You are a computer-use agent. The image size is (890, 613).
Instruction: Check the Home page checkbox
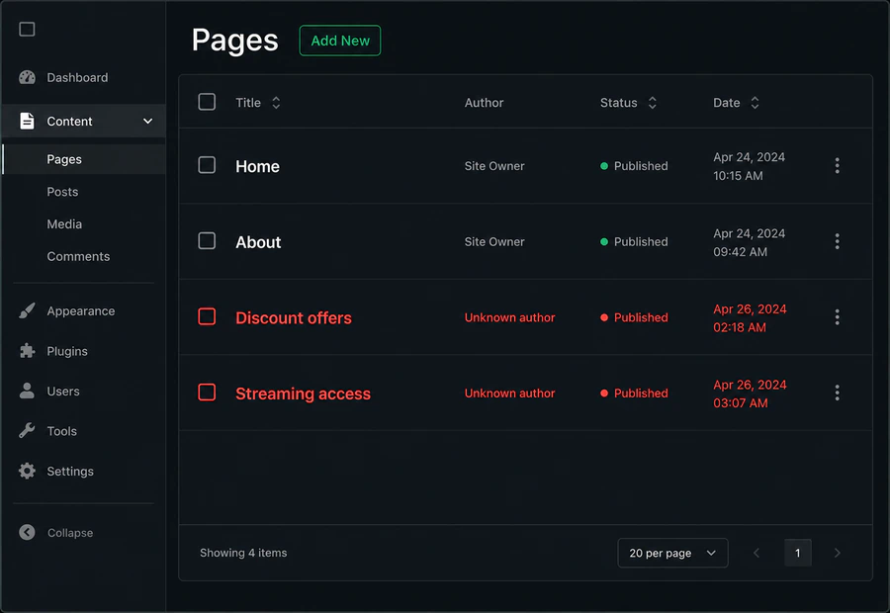[x=207, y=165]
